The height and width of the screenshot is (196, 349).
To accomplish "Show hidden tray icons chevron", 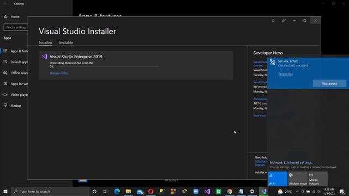I will tap(297, 192).
